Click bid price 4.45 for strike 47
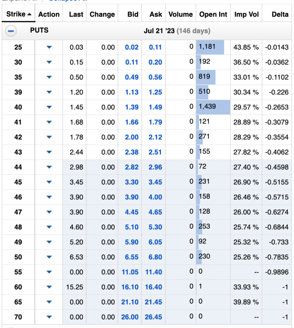The image size is (294, 328). [x=131, y=212]
